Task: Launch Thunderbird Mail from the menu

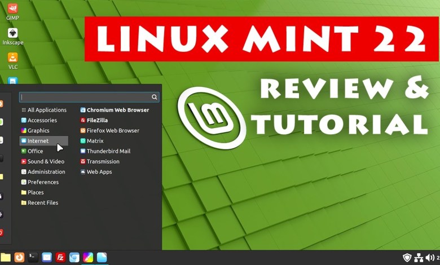Action: point(105,151)
